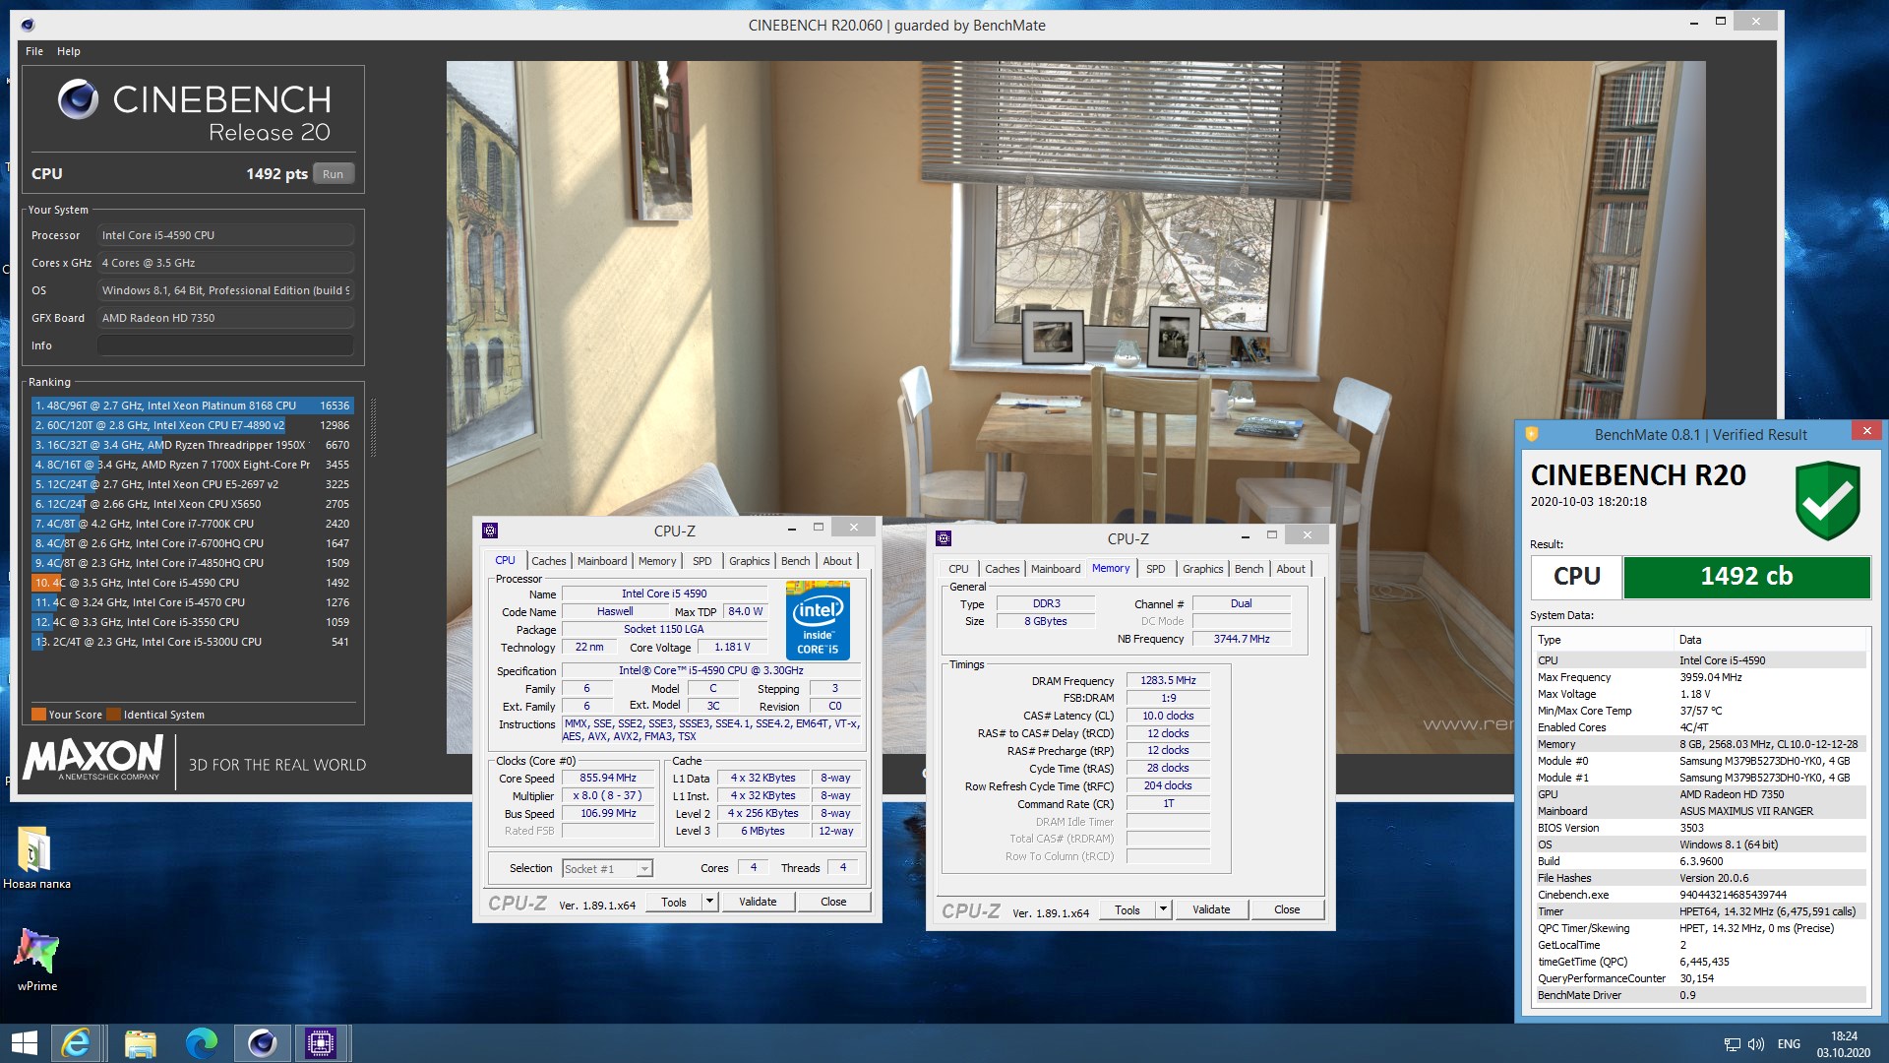Viewport: 1889px width, 1063px height.
Task: Select ranking row AMD Ryzen Threadripper 1950X
Action: point(192,445)
